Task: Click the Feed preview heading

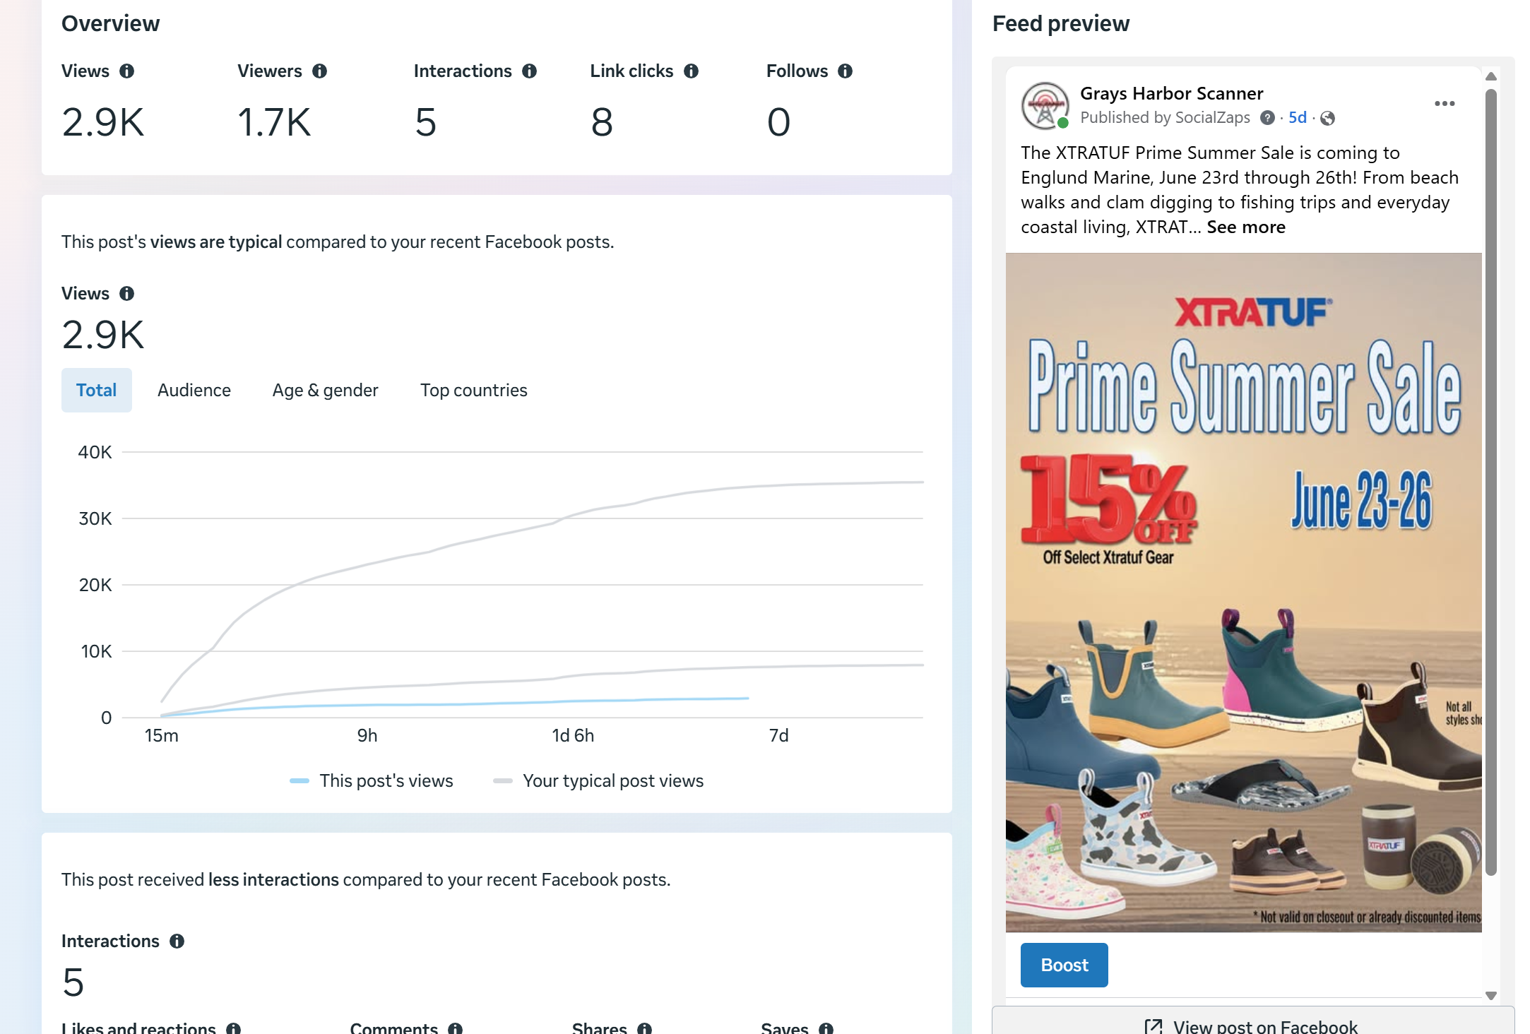Action: tap(1061, 23)
